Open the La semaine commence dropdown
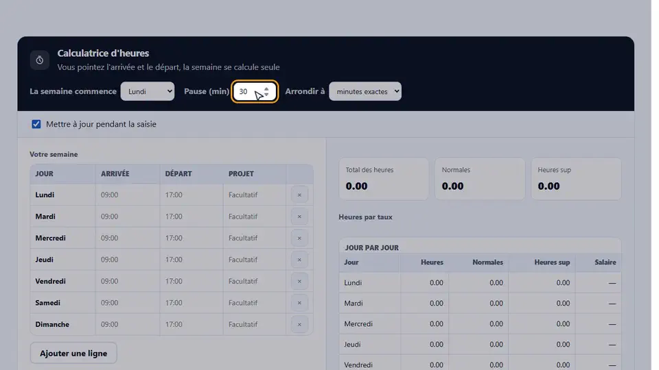The height and width of the screenshot is (370, 659). tap(148, 91)
